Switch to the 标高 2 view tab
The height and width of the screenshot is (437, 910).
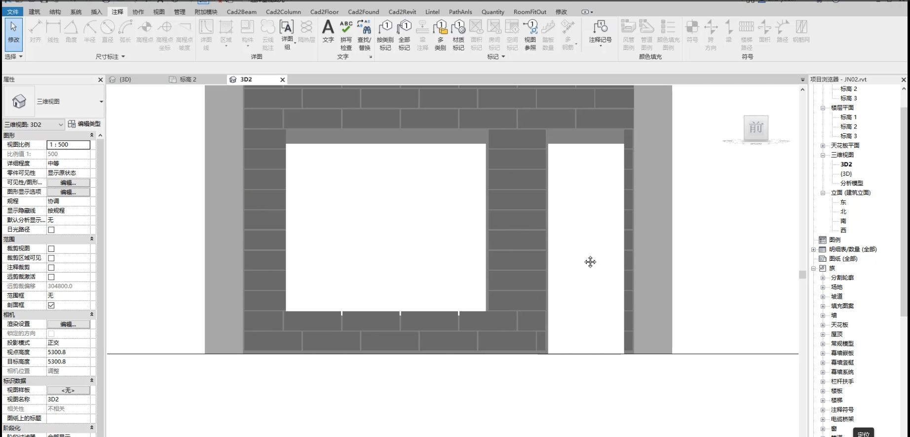pyautogui.click(x=188, y=79)
